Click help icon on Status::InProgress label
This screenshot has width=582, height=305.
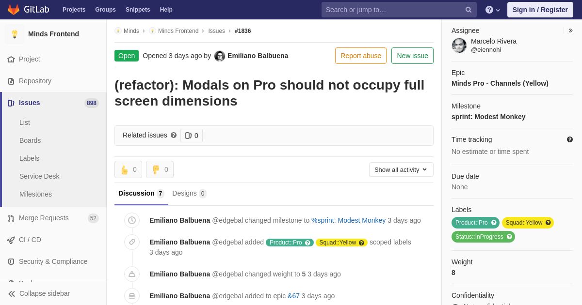509,237
